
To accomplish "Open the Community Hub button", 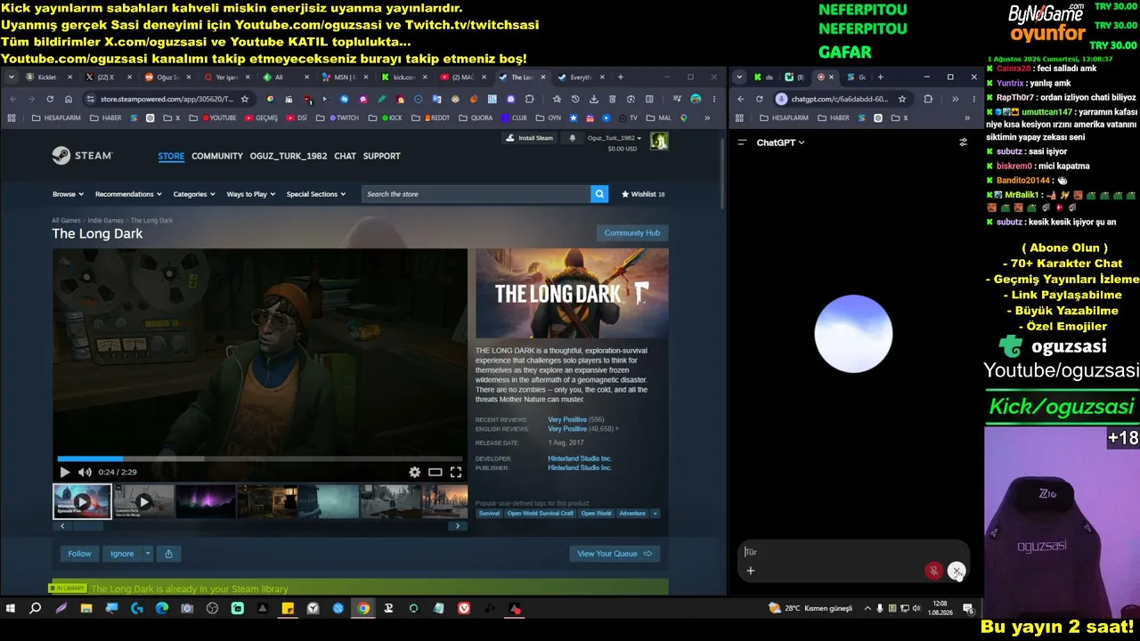I will click(x=632, y=233).
